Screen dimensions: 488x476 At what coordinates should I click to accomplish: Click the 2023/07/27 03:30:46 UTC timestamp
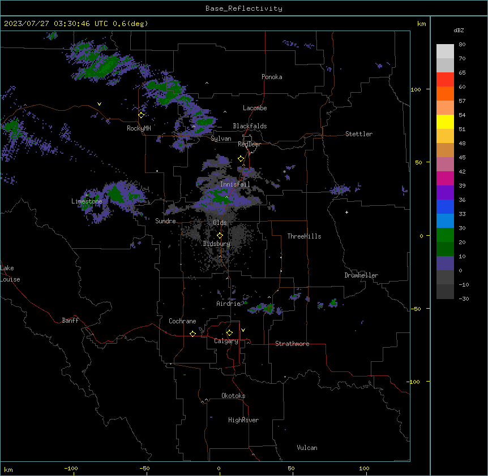pyautogui.click(x=55, y=24)
